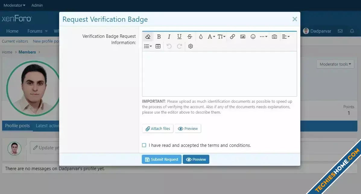This screenshot has width=361, height=194.
Task: Toggle bold formatting in the editor
Action: click(159, 37)
